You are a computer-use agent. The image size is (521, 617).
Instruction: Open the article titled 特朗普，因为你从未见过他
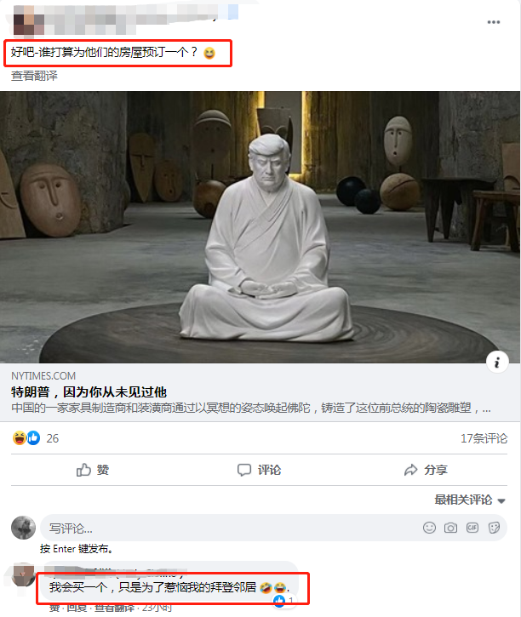pos(89,392)
